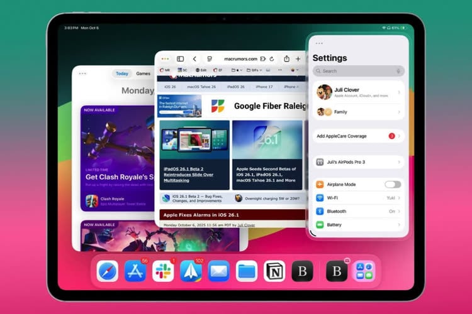Switch to the Games tab in App Store
Viewport: 472px width, 314px height.
click(143, 73)
